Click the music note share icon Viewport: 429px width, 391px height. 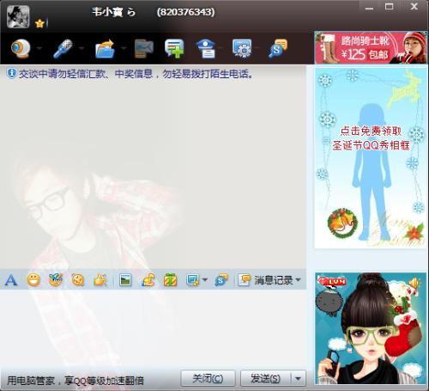point(148,280)
